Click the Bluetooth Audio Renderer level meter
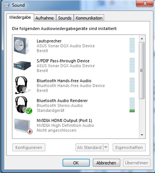Screen dimensions: 155x173 point(132,105)
